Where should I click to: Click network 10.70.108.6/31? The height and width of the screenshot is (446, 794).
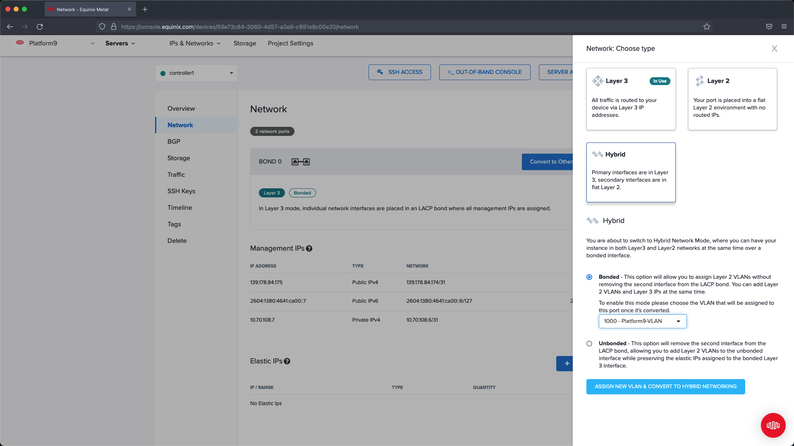click(422, 320)
